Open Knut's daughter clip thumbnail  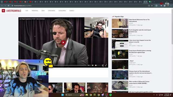[x=120, y=33]
